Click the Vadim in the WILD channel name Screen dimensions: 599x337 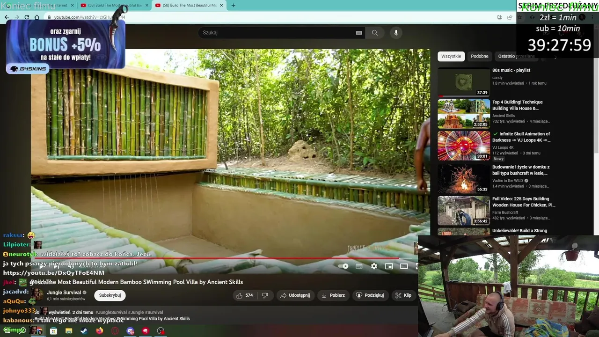[x=508, y=180]
